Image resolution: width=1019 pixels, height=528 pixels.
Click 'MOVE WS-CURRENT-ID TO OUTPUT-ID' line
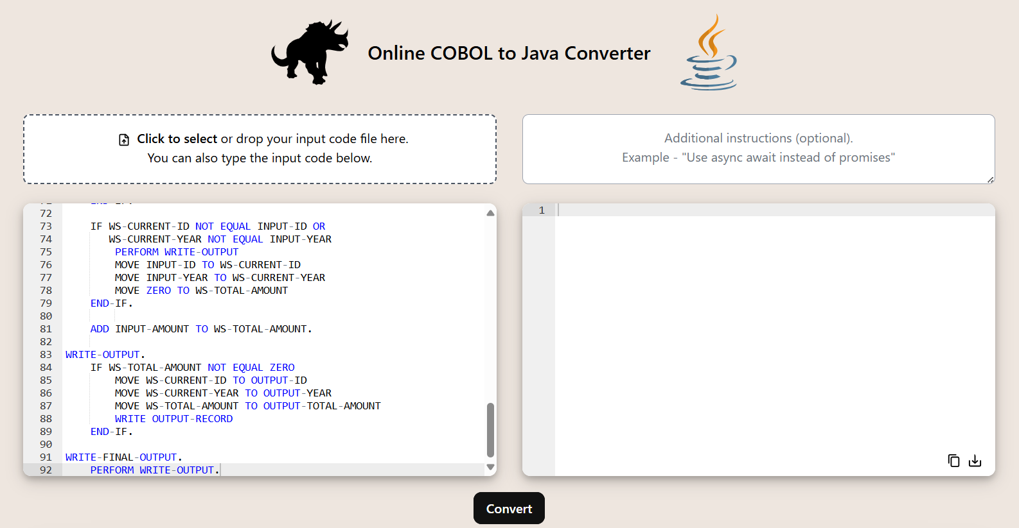pyautogui.click(x=211, y=380)
